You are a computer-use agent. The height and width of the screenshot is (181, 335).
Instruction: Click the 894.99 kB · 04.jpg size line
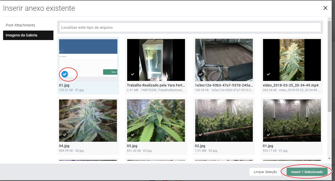click(x=71, y=151)
